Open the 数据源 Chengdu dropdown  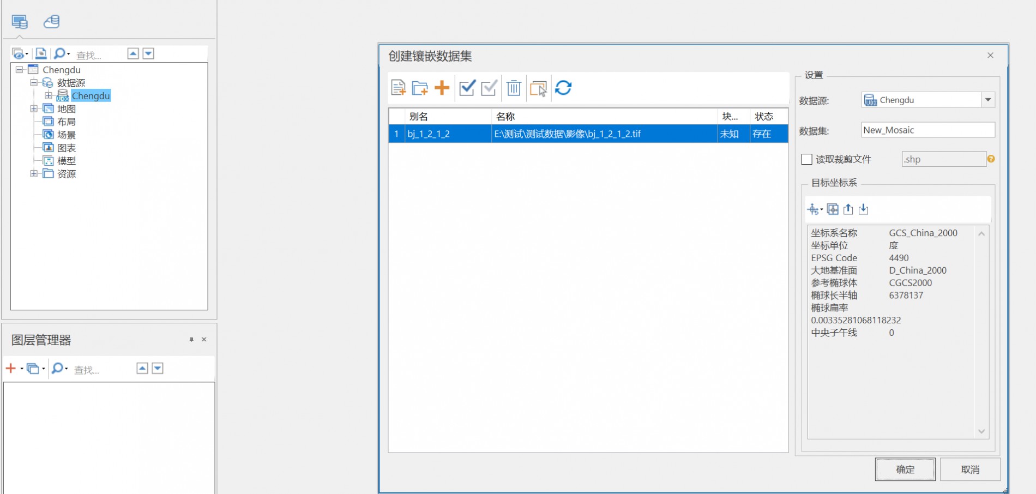[x=987, y=100]
